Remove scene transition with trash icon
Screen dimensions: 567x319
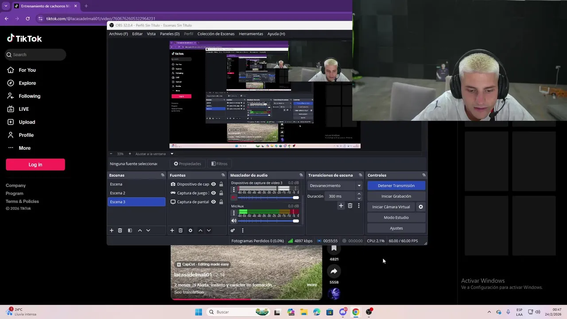tap(350, 206)
